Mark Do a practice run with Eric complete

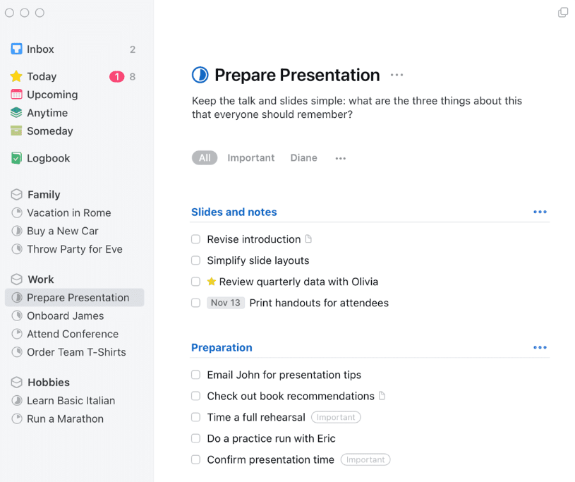[x=196, y=438]
